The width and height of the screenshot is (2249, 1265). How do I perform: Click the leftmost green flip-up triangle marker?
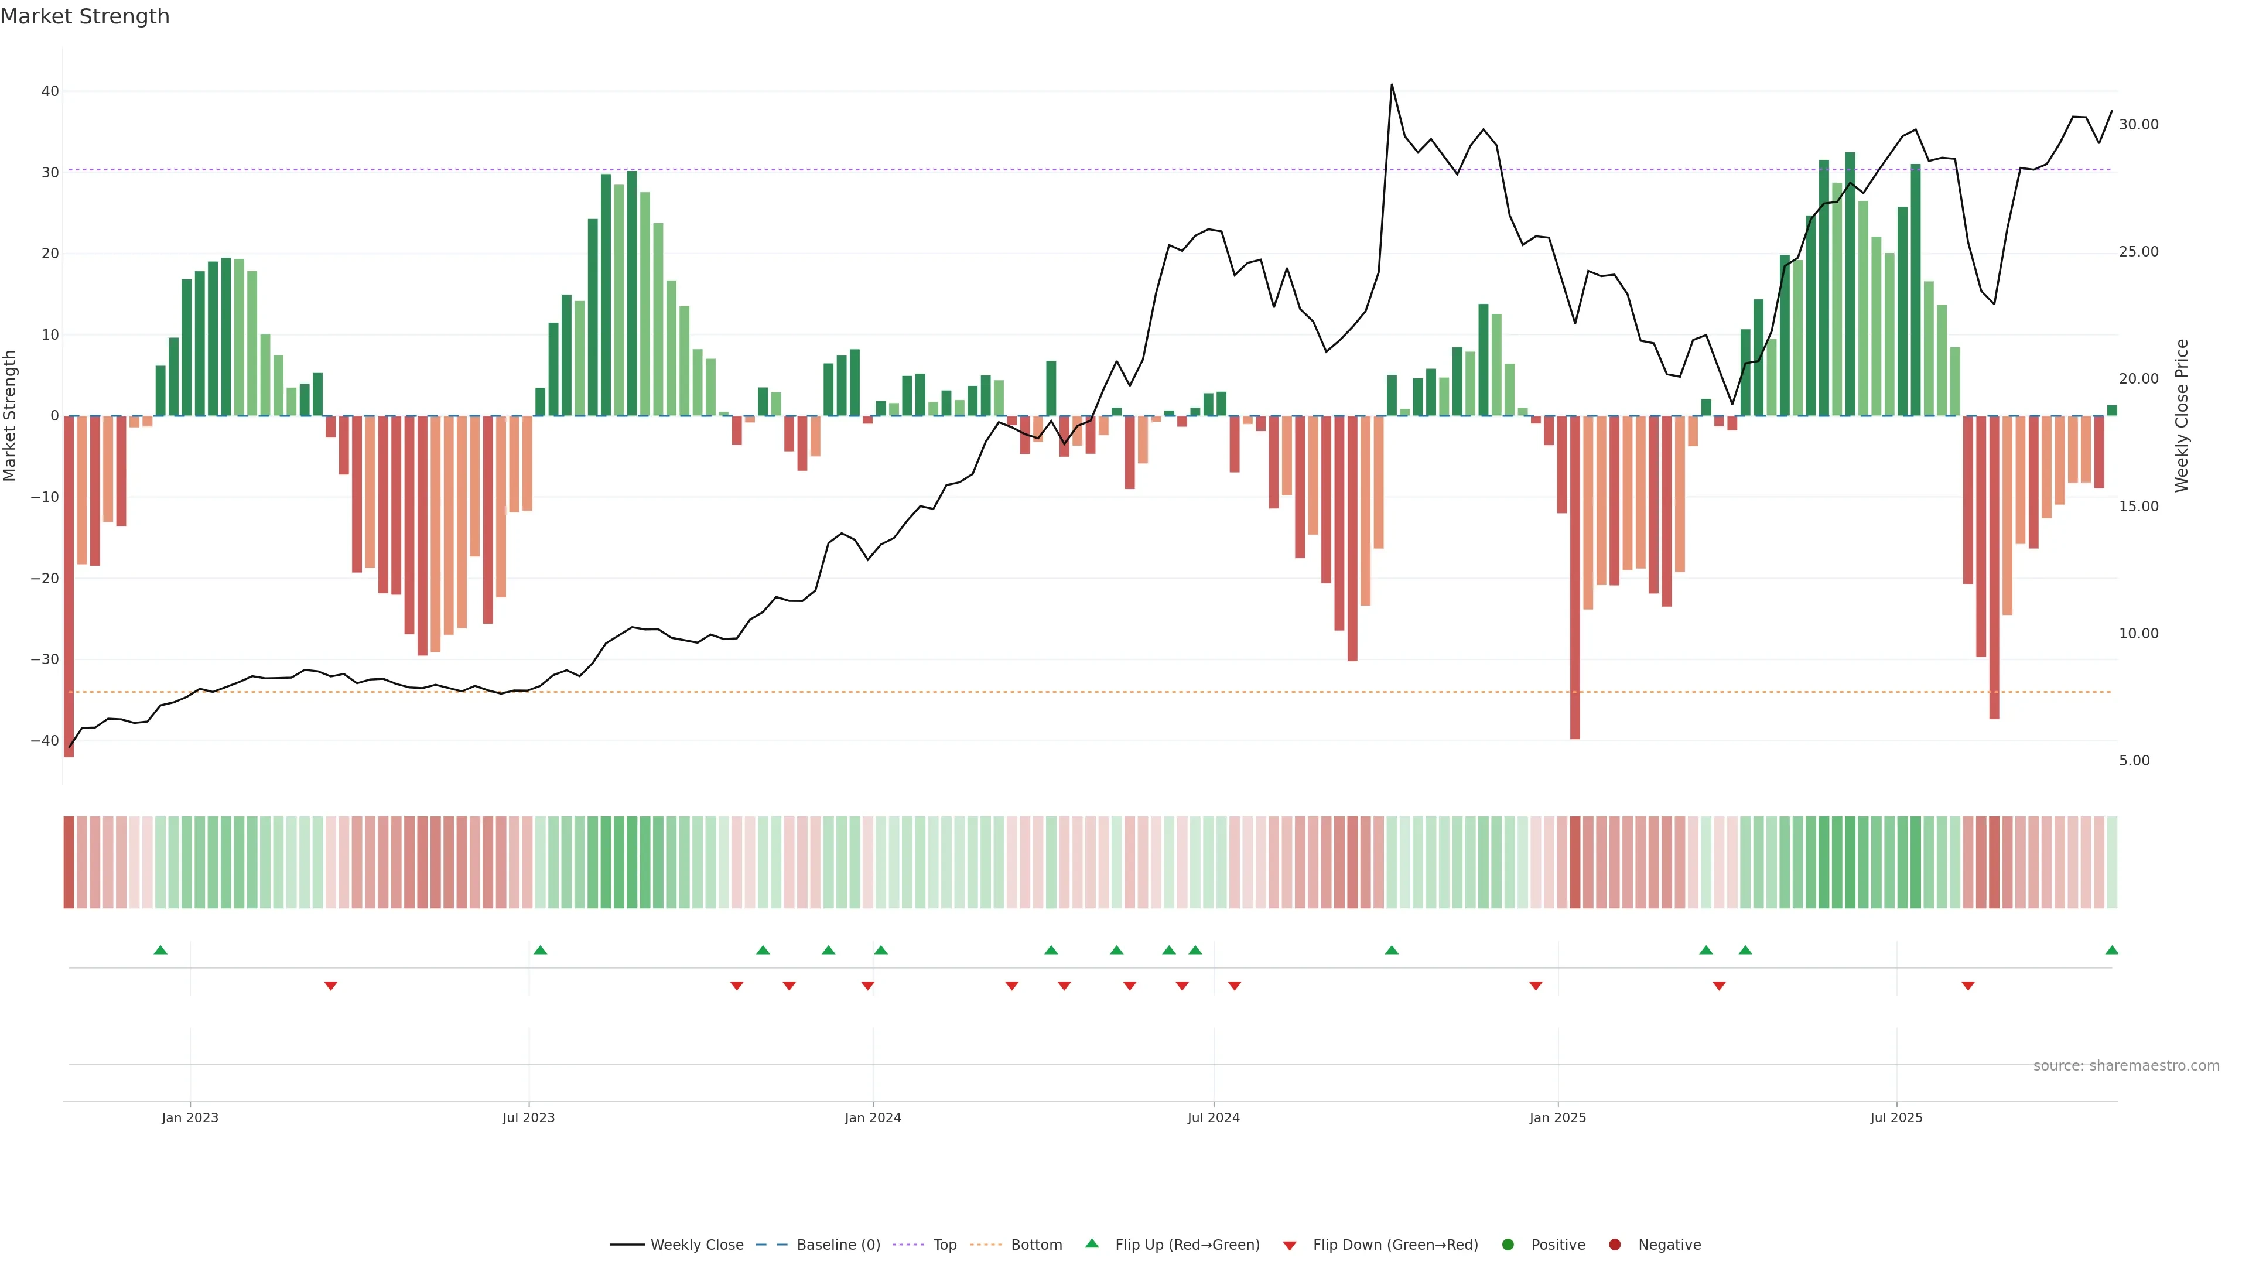[x=160, y=950]
